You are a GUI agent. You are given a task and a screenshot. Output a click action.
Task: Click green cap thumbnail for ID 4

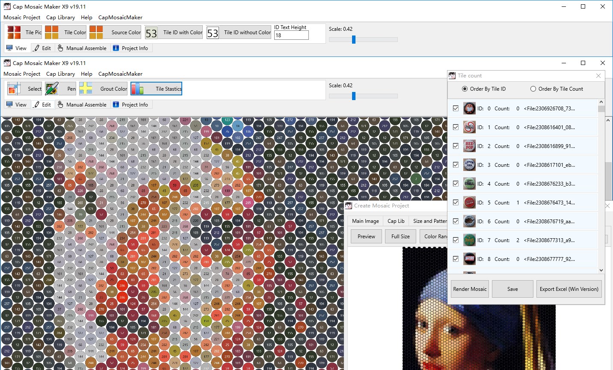coord(469,184)
